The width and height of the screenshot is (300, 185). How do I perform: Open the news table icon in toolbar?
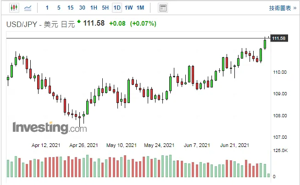(x=163, y=8)
